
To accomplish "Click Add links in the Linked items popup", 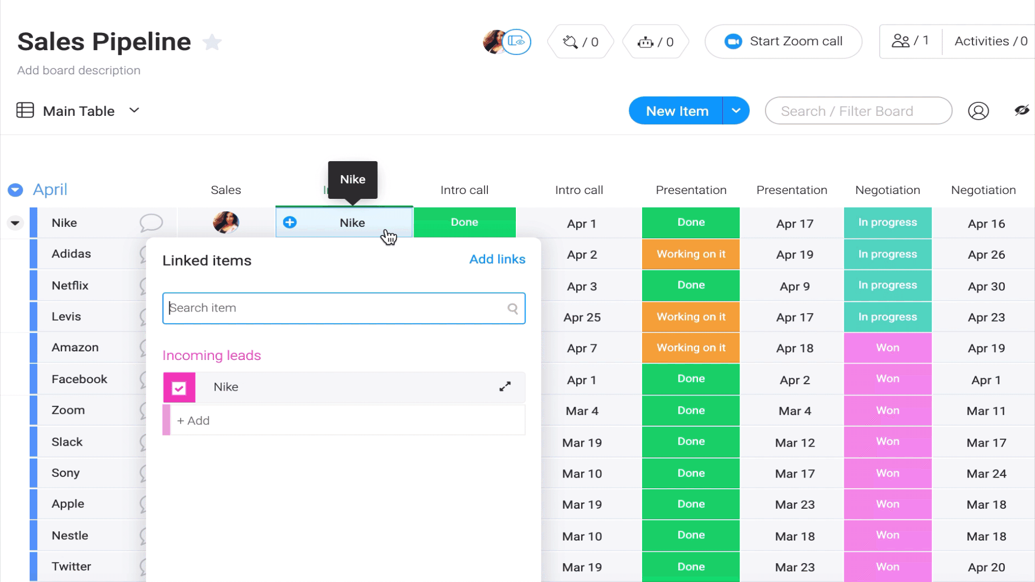I will 497,259.
